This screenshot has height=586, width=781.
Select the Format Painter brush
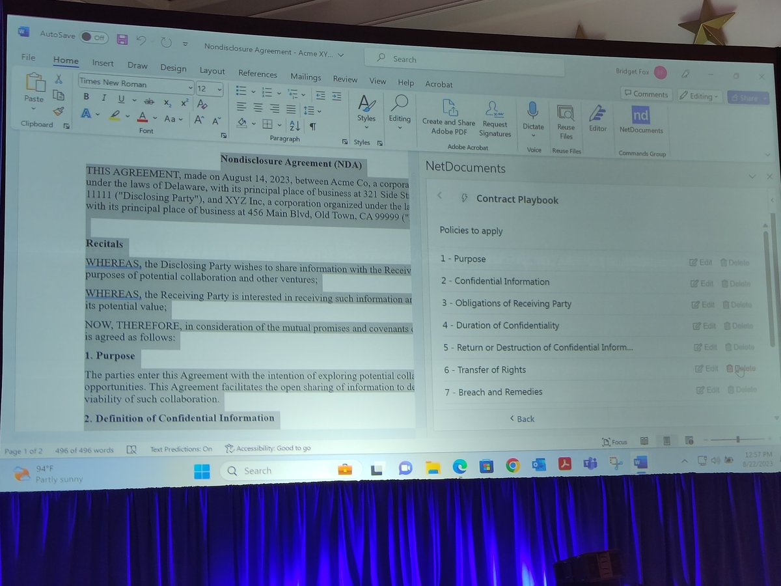click(59, 111)
